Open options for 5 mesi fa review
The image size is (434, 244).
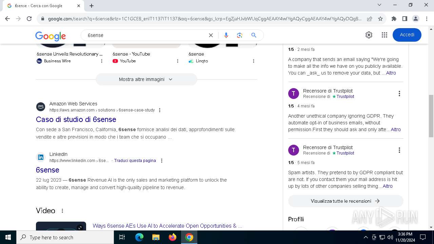coord(399,150)
